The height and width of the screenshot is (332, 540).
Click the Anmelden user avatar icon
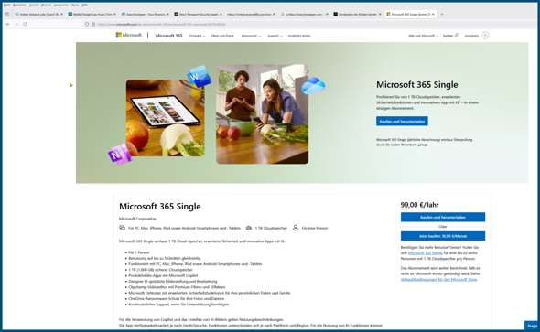485,35
